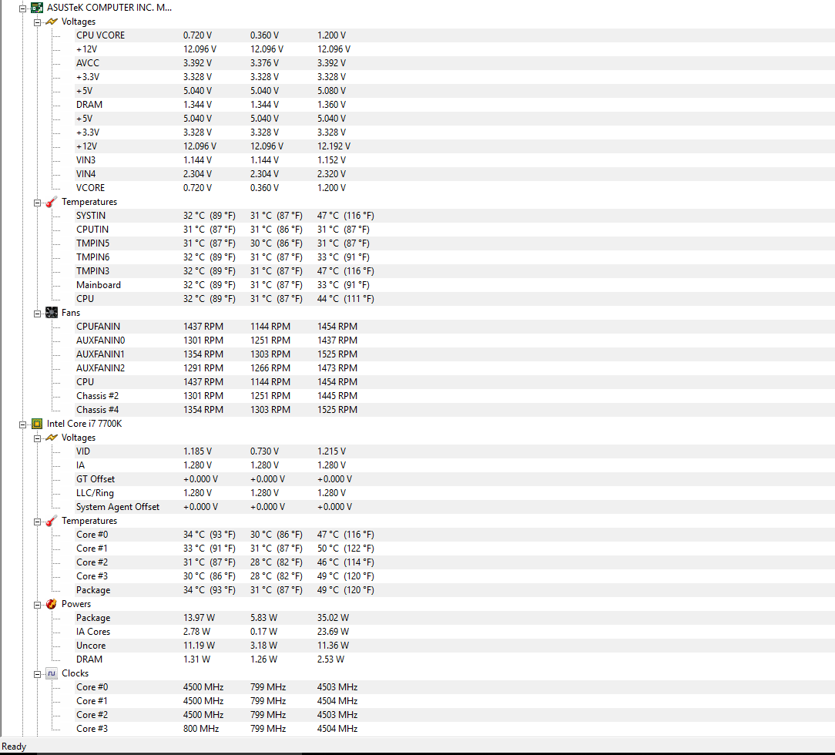Click the ASUSTeK motherboard icon
This screenshot has height=755, width=835.
(x=37, y=8)
